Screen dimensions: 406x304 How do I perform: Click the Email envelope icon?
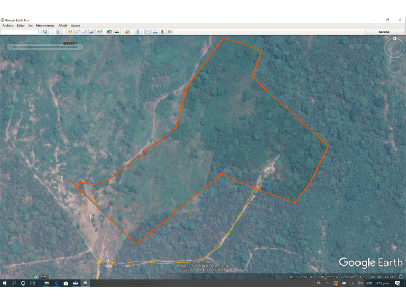click(x=148, y=32)
